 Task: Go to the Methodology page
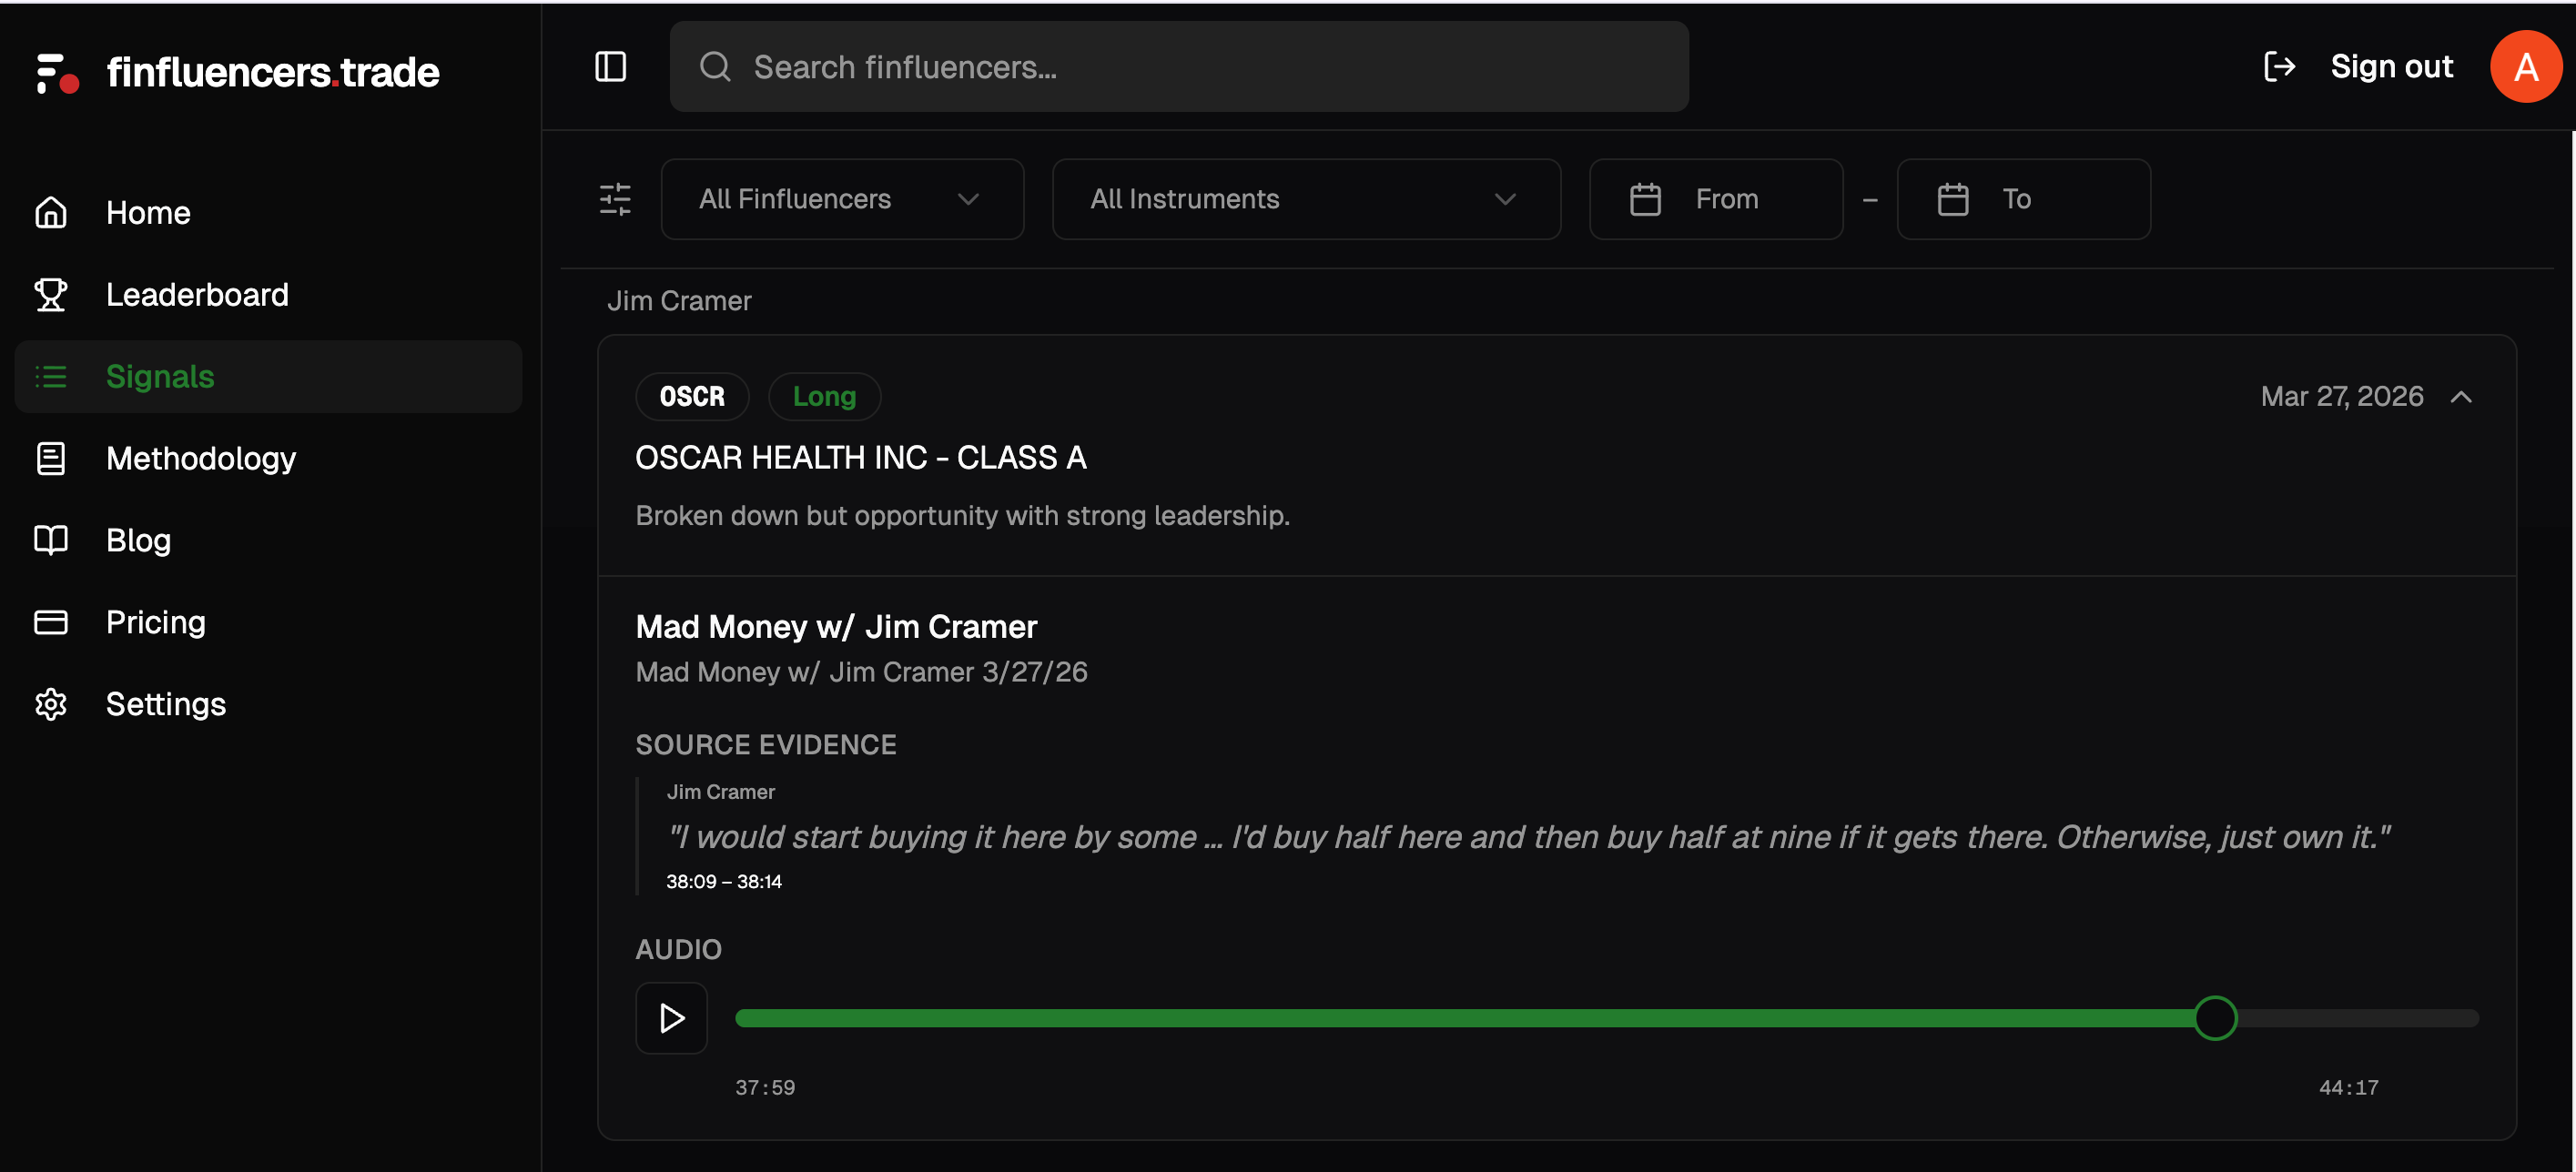point(201,458)
